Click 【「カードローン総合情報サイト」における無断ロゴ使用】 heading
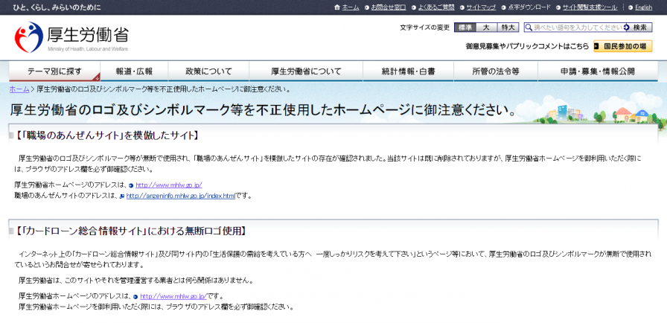Image resolution: width=667 pixels, height=323 pixels. (130, 231)
